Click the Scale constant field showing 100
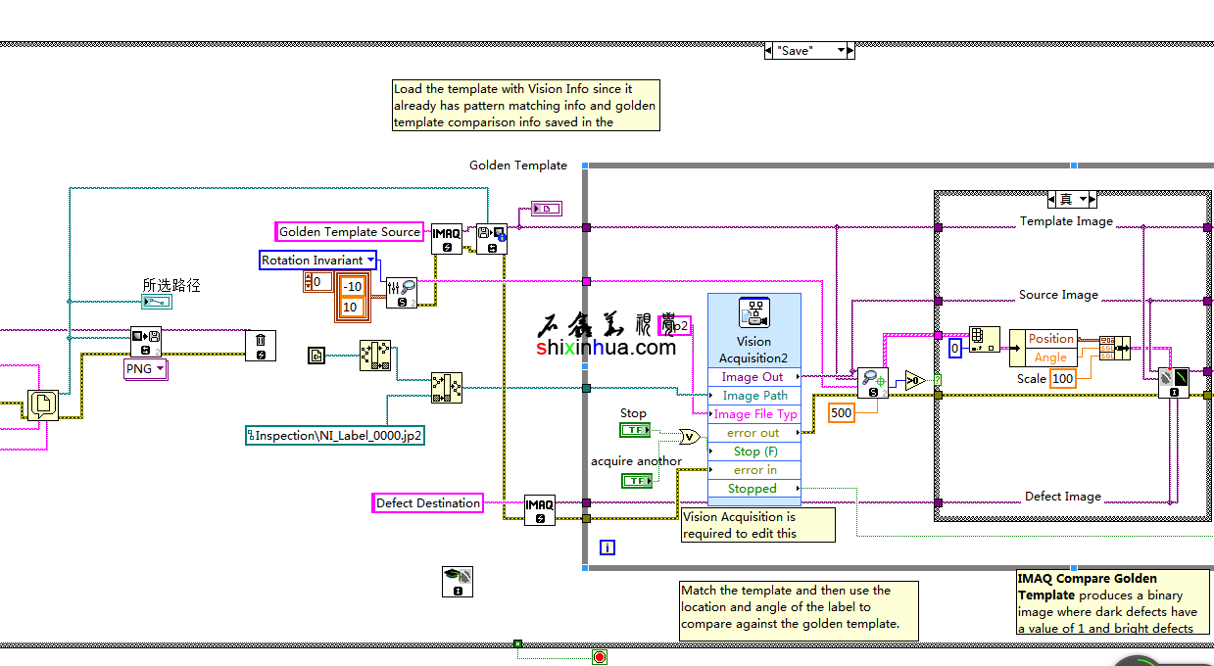1214x666 pixels. (x=1062, y=379)
